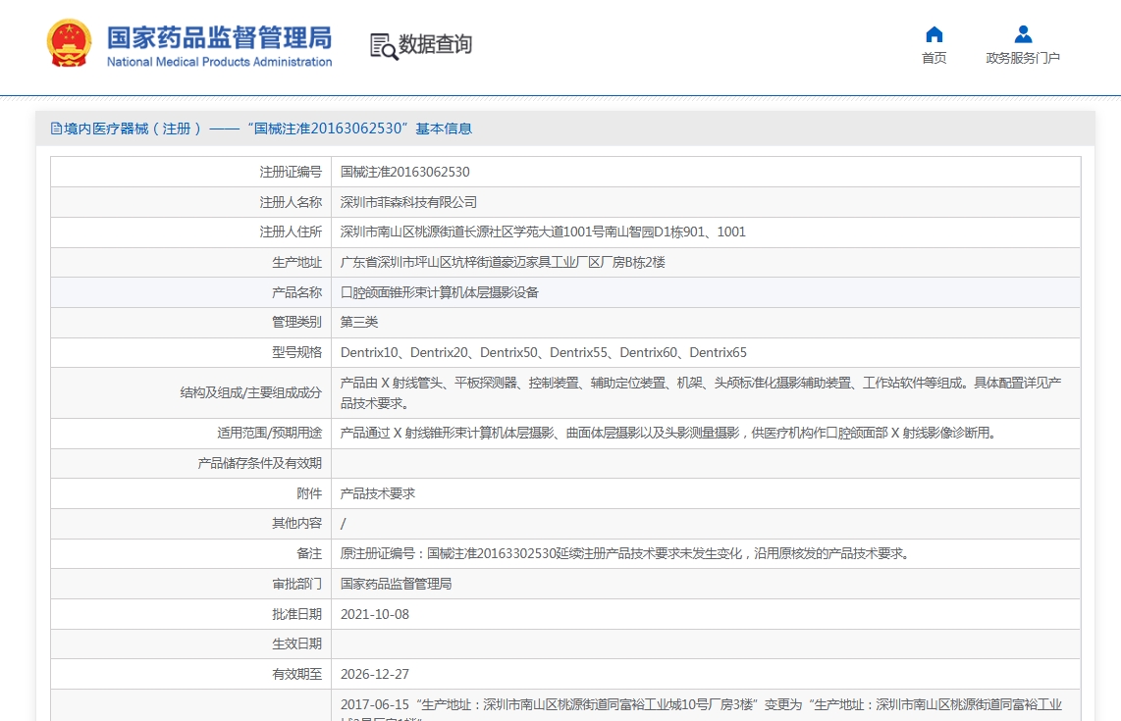Click the national emblem logo
The width and height of the screenshot is (1121, 721).
tap(70, 43)
